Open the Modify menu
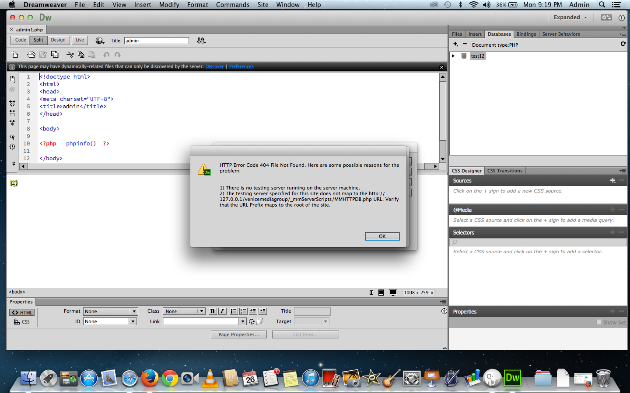This screenshot has height=393, width=630. tap(169, 5)
